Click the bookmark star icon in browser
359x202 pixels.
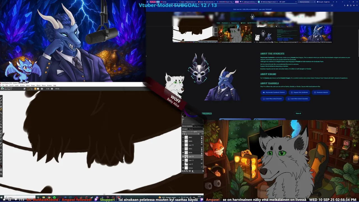332,5
